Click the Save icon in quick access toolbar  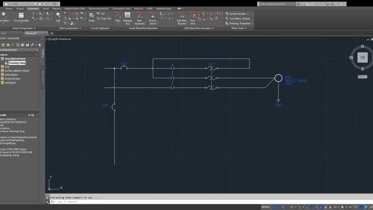pyautogui.click(x=16, y=4)
